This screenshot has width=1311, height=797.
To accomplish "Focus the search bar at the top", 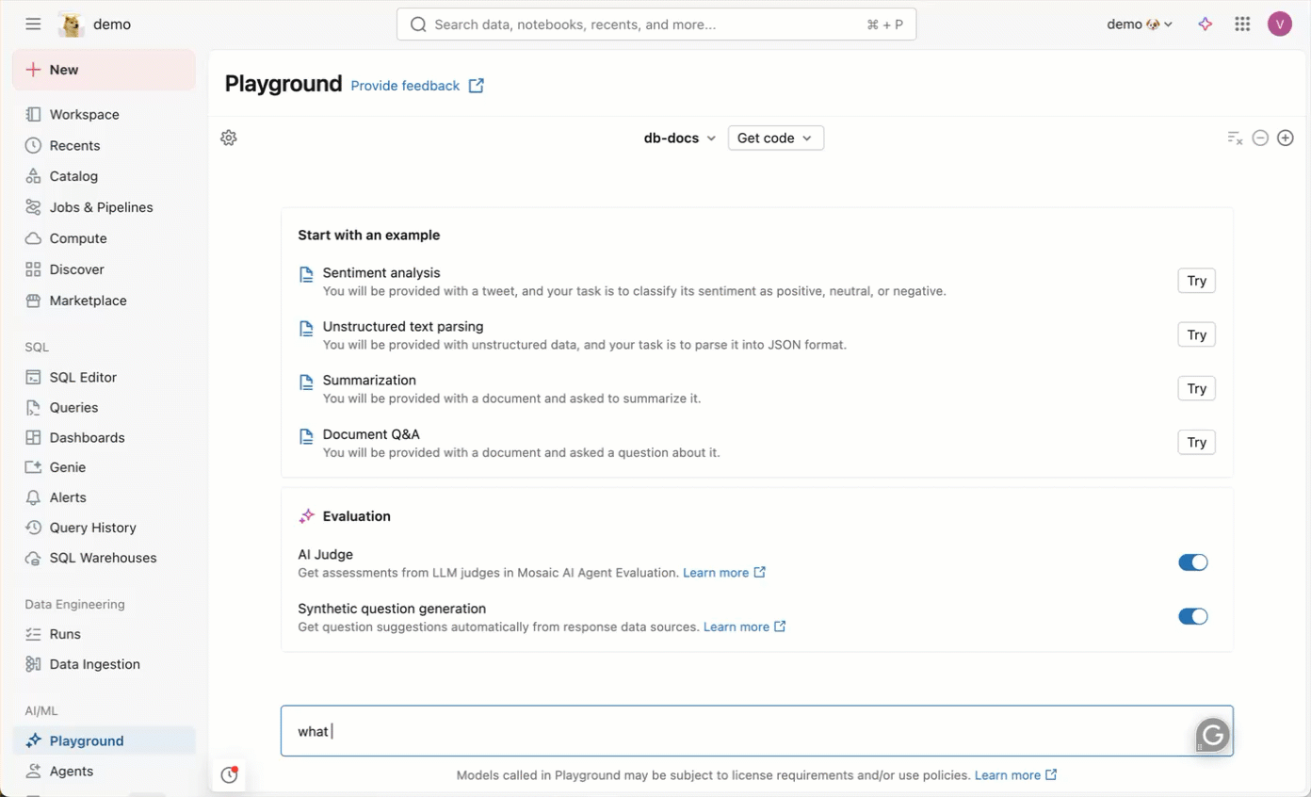I will [655, 24].
